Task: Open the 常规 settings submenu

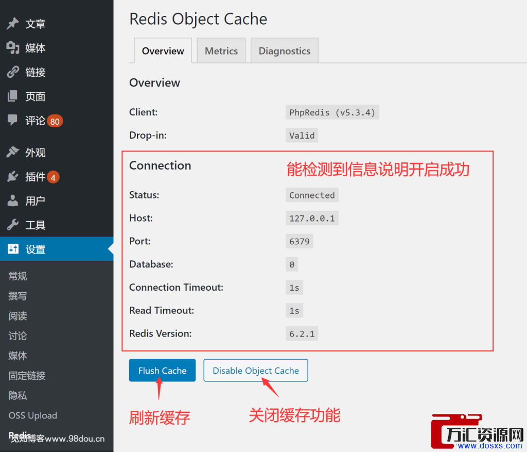Action: 17,276
